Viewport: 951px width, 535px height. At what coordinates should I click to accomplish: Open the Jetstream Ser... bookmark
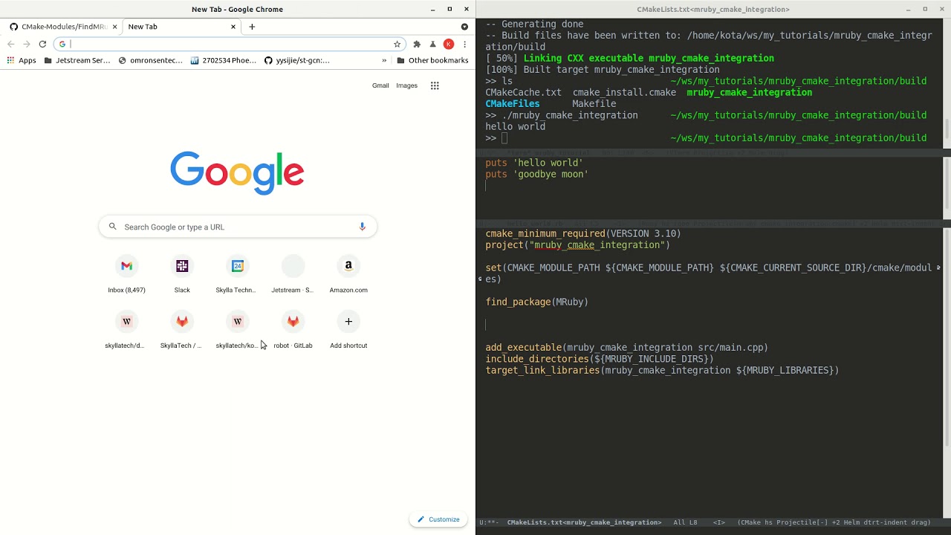(77, 60)
